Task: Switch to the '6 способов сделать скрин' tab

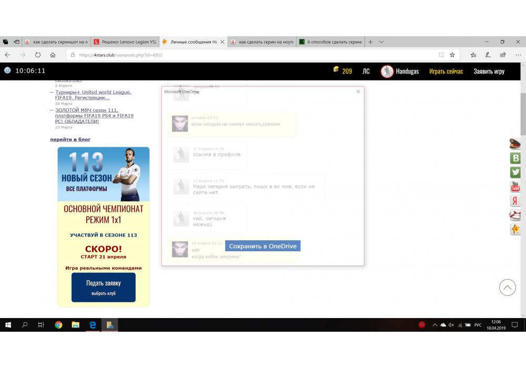Action: click(x=330, y=42)
